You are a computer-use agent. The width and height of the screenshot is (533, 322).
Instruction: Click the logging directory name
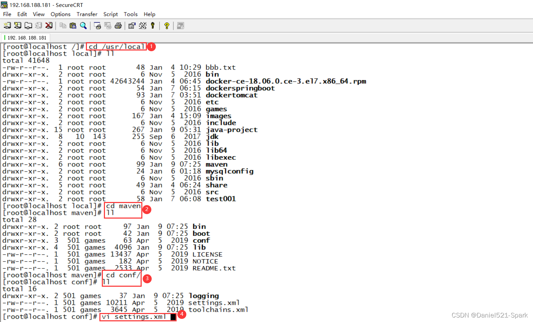point(204,296)
